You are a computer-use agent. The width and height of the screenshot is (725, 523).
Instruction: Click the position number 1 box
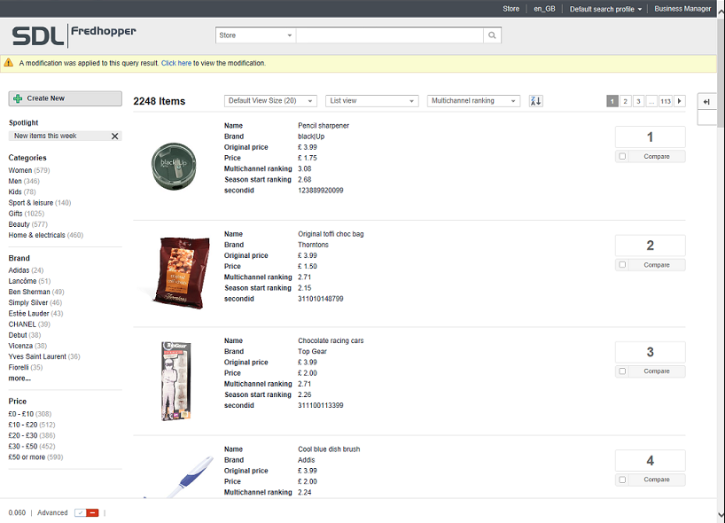[x=650, y=137]
